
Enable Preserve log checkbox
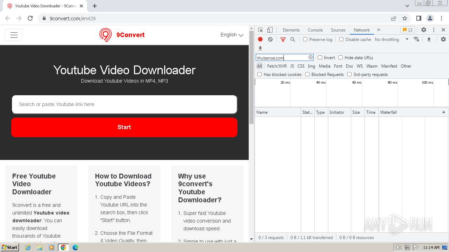[305, 40]
